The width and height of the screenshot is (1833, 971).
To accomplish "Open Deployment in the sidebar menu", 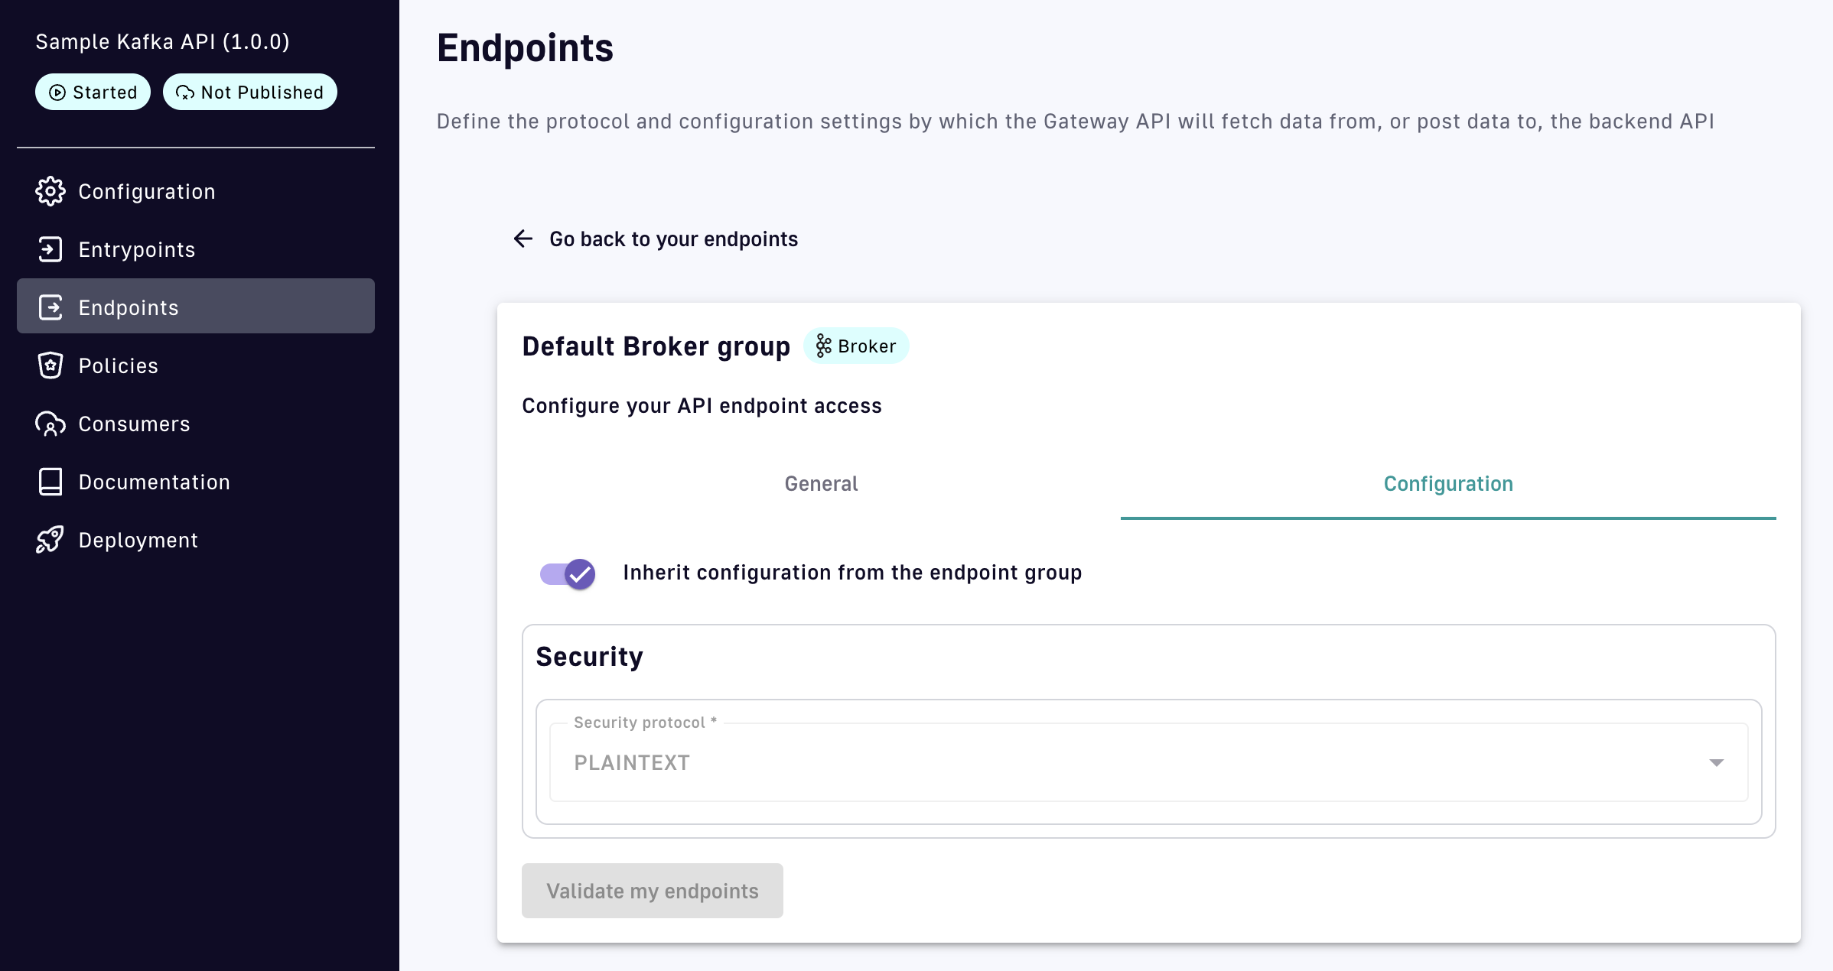I will pos(138,540).
